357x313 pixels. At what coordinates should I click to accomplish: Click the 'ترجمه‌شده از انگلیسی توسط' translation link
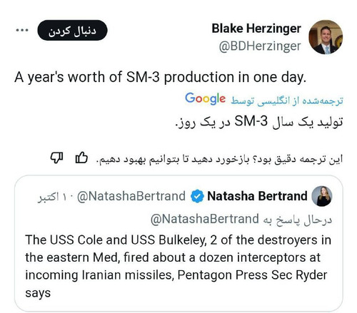pos(287,101)
